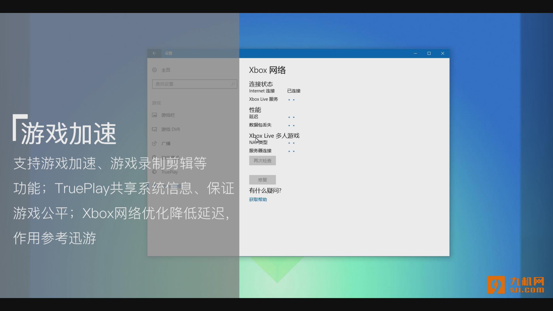
Task: Close the Settings window
Action: [443, 53]
